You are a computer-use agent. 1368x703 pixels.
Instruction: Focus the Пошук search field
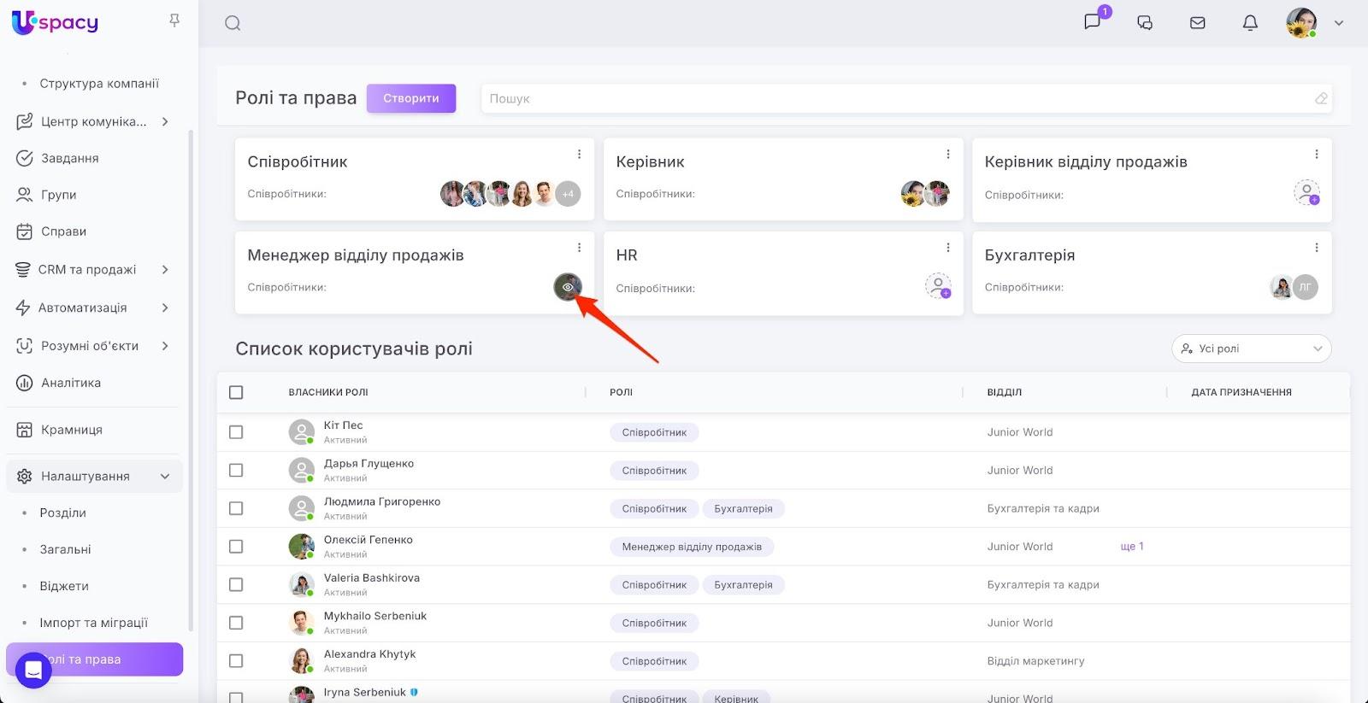pos(898,98)
